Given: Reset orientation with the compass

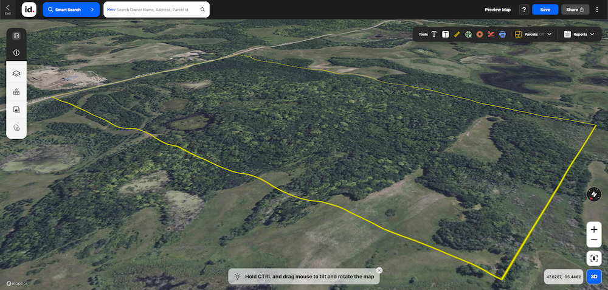Looking at the screenshot, I should [593, 194].
